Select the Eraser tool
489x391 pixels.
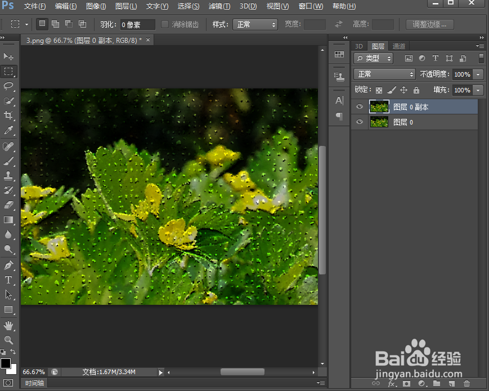8,205
